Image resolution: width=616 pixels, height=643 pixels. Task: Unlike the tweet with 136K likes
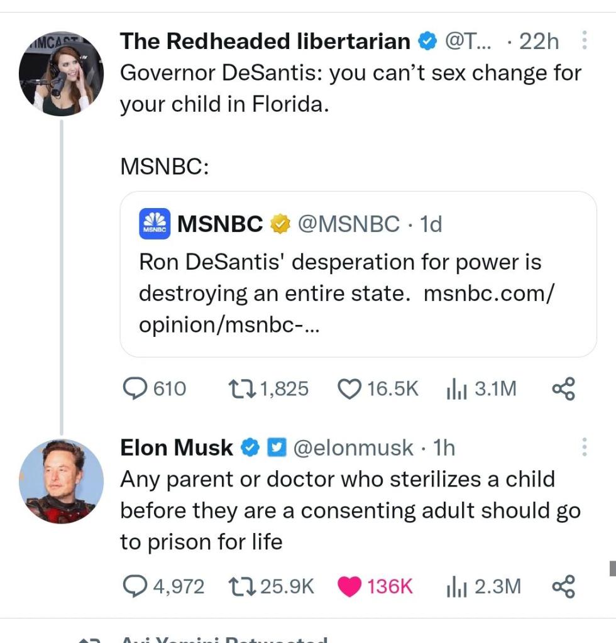click(349, 586)
